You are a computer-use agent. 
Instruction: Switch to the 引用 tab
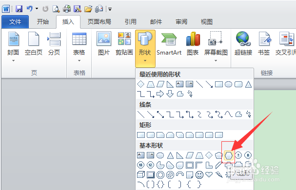point(130,22)
